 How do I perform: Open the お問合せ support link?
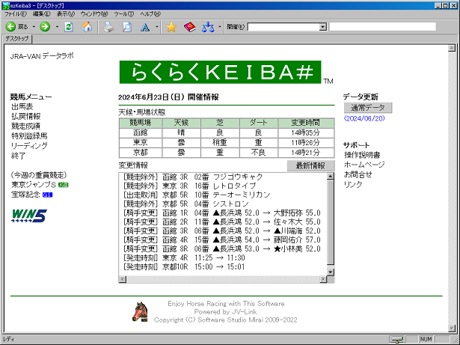click(x=358, y=174)
